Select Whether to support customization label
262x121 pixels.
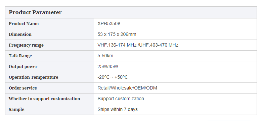[44, 99]
